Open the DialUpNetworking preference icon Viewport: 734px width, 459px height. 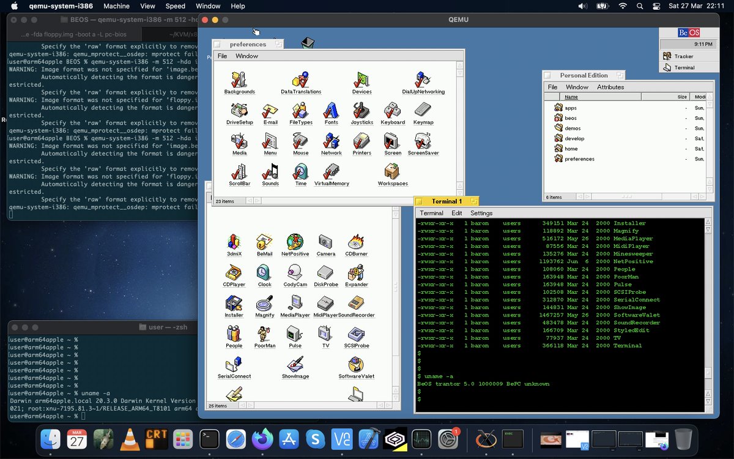(x=423, y=80)
